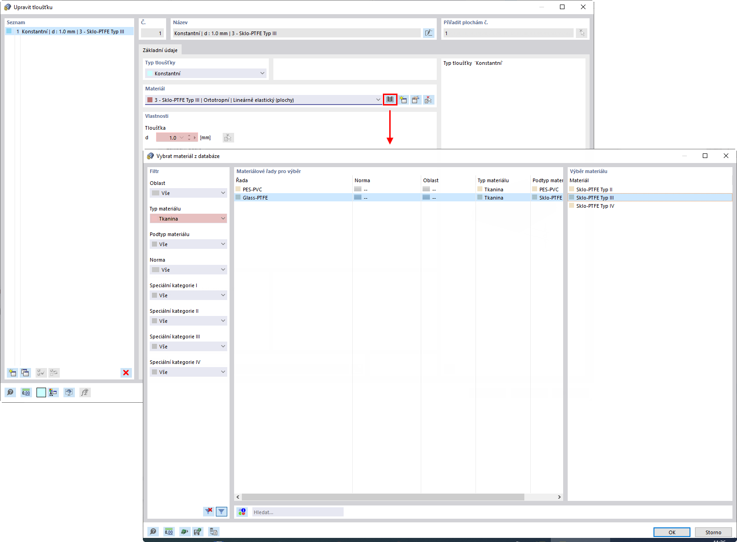Open the material library book icon
This screenshot has width=737, height=542.
click(390, 100)
